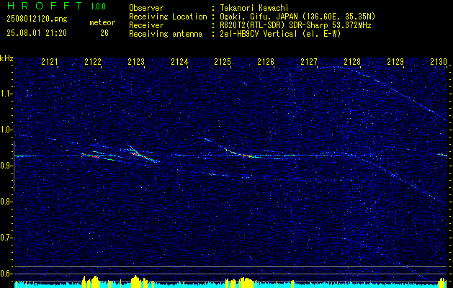This screenshot has width=453, height=288.
Task: Click the gray frequency range bar at left edge
Action: click(14, 166)
